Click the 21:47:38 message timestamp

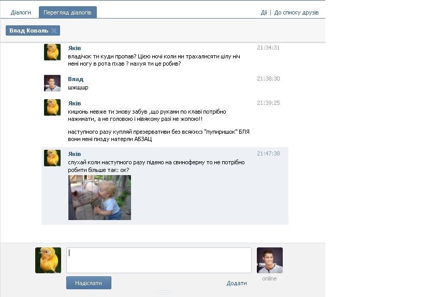(x=268, y=153)
